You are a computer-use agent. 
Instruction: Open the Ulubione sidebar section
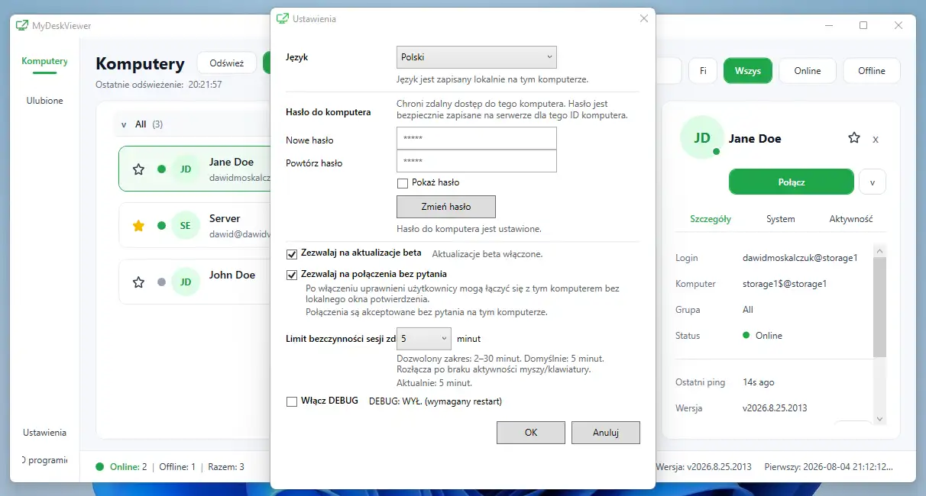(x=44, y=101)
